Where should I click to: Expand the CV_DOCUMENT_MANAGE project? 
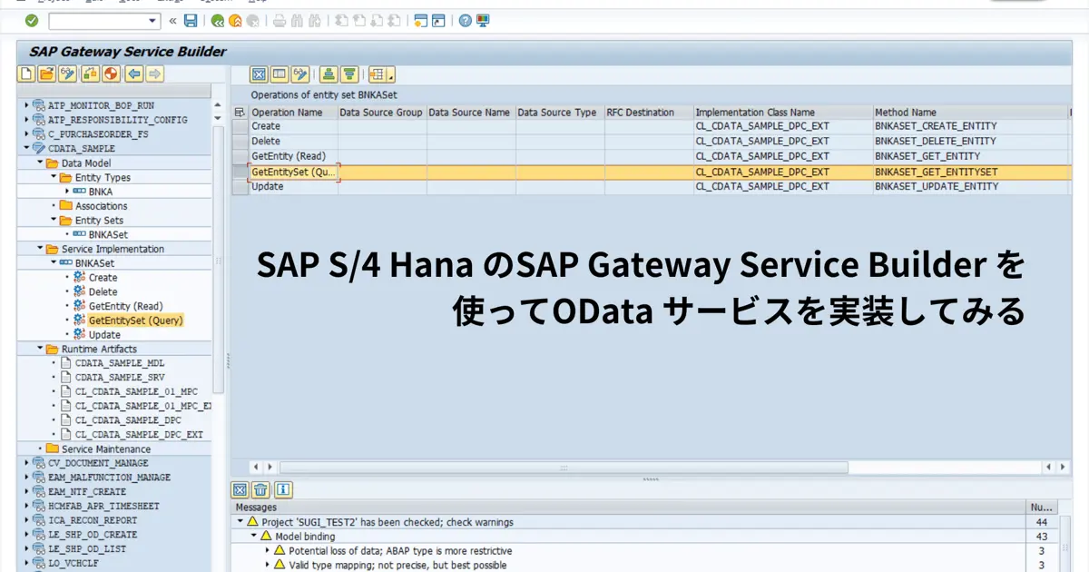tap(26, 463)
